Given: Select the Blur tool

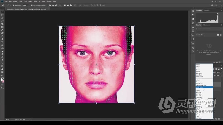Looking at the screenshot, I should click(2, 51).
